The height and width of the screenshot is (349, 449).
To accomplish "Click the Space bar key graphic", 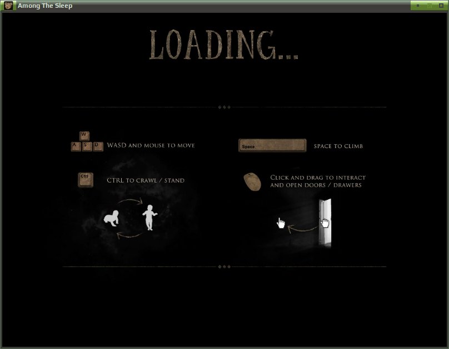I will pyautogui.click(x=272, y=145).
